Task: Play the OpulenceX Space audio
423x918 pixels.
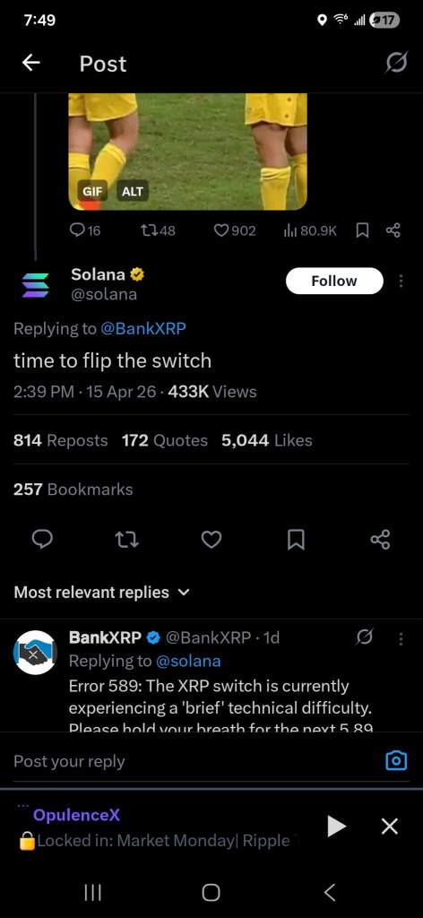Action: coord(336,826)
